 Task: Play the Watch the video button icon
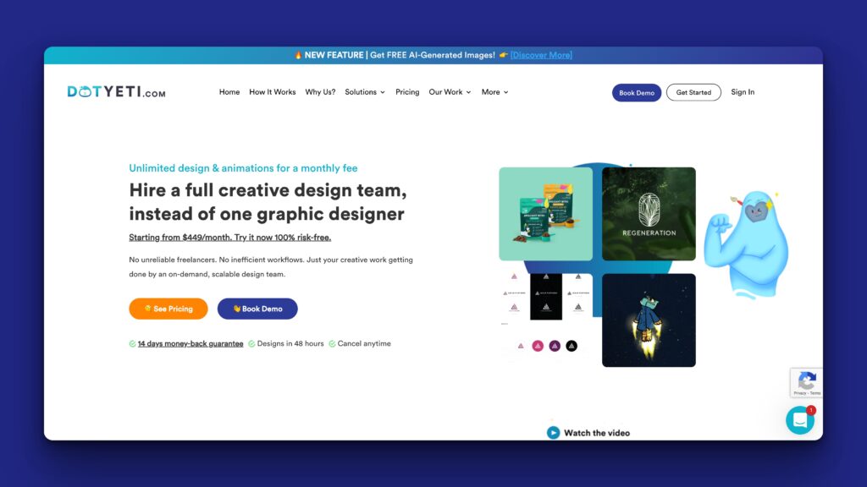tap(553, 433)
